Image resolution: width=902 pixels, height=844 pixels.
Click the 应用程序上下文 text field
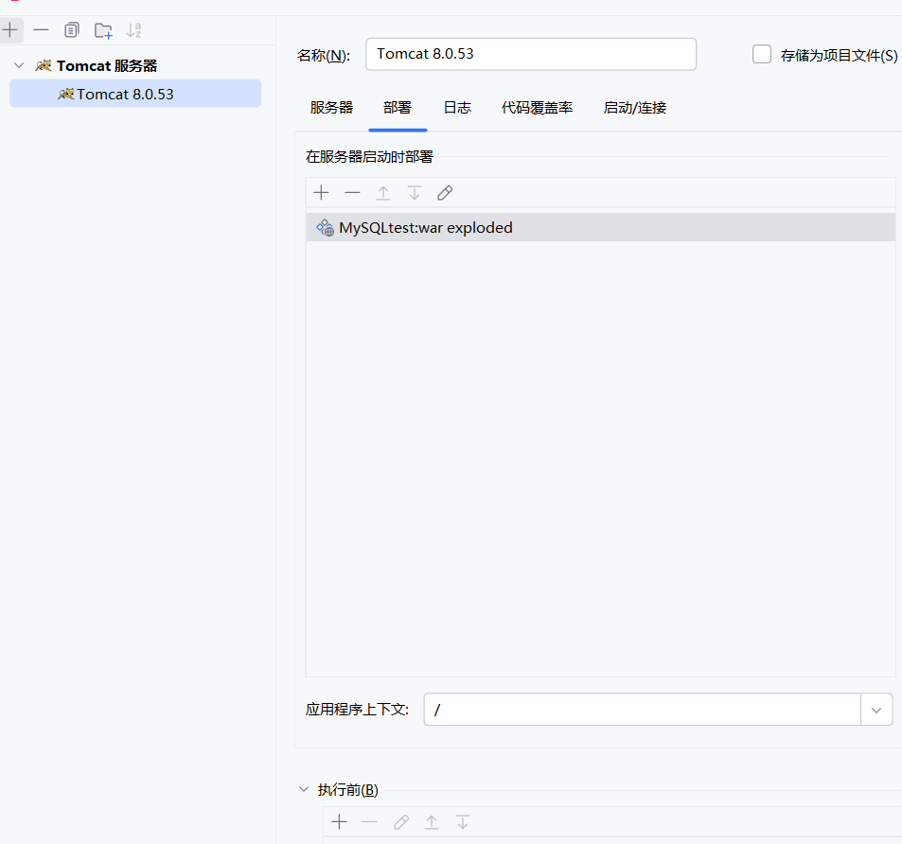click(x=642, y=710)
